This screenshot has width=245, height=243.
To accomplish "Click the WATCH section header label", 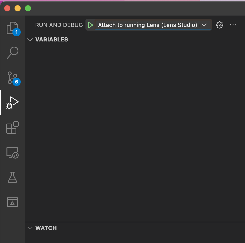I will coord(46,228).
